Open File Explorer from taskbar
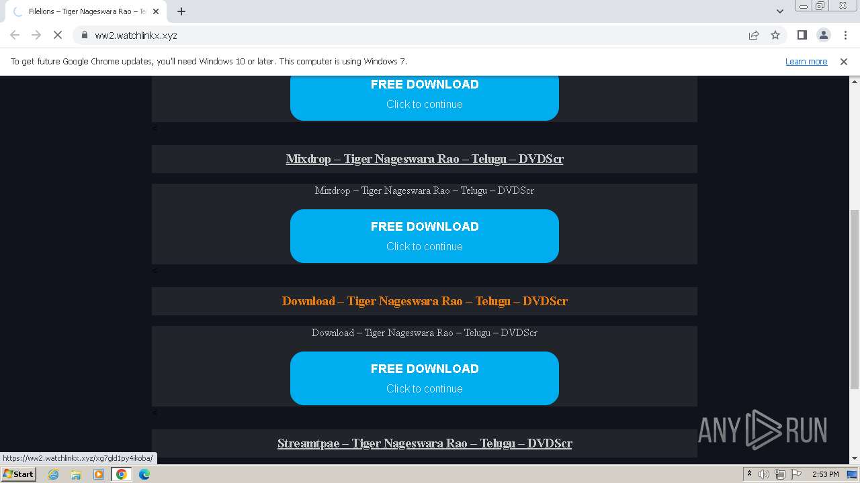This screenshot has width=860, height=483. coord(76,474)
